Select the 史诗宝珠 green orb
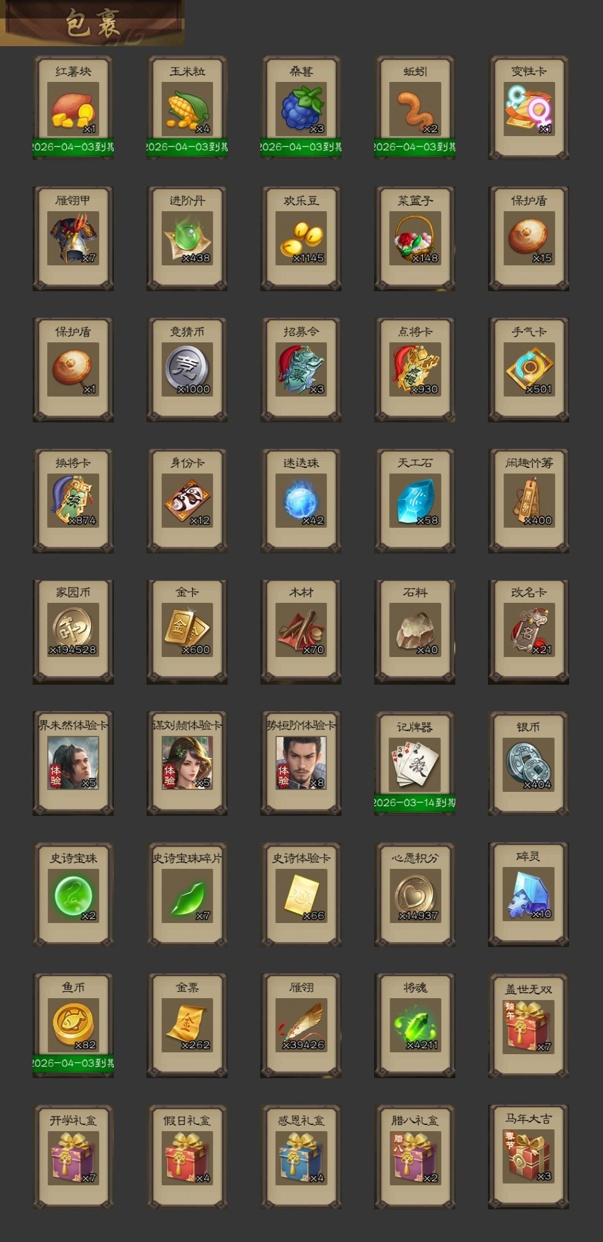Image resolution: width=603 pixels, height=1242 pixels. pos(73,894)
